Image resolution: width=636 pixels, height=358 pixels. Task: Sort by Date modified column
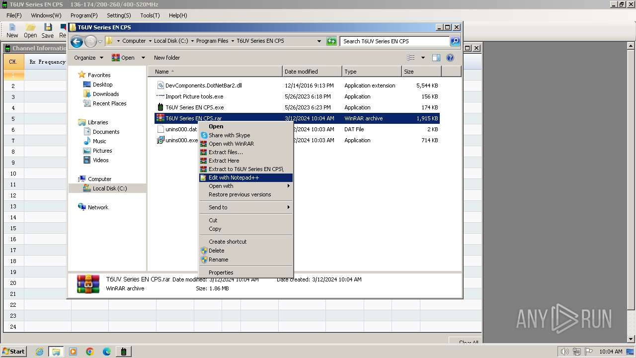pyautogui.click(x=312, y=72)
